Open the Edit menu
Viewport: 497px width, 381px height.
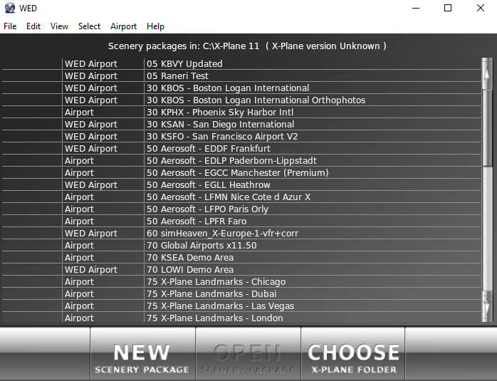[33, 26]
